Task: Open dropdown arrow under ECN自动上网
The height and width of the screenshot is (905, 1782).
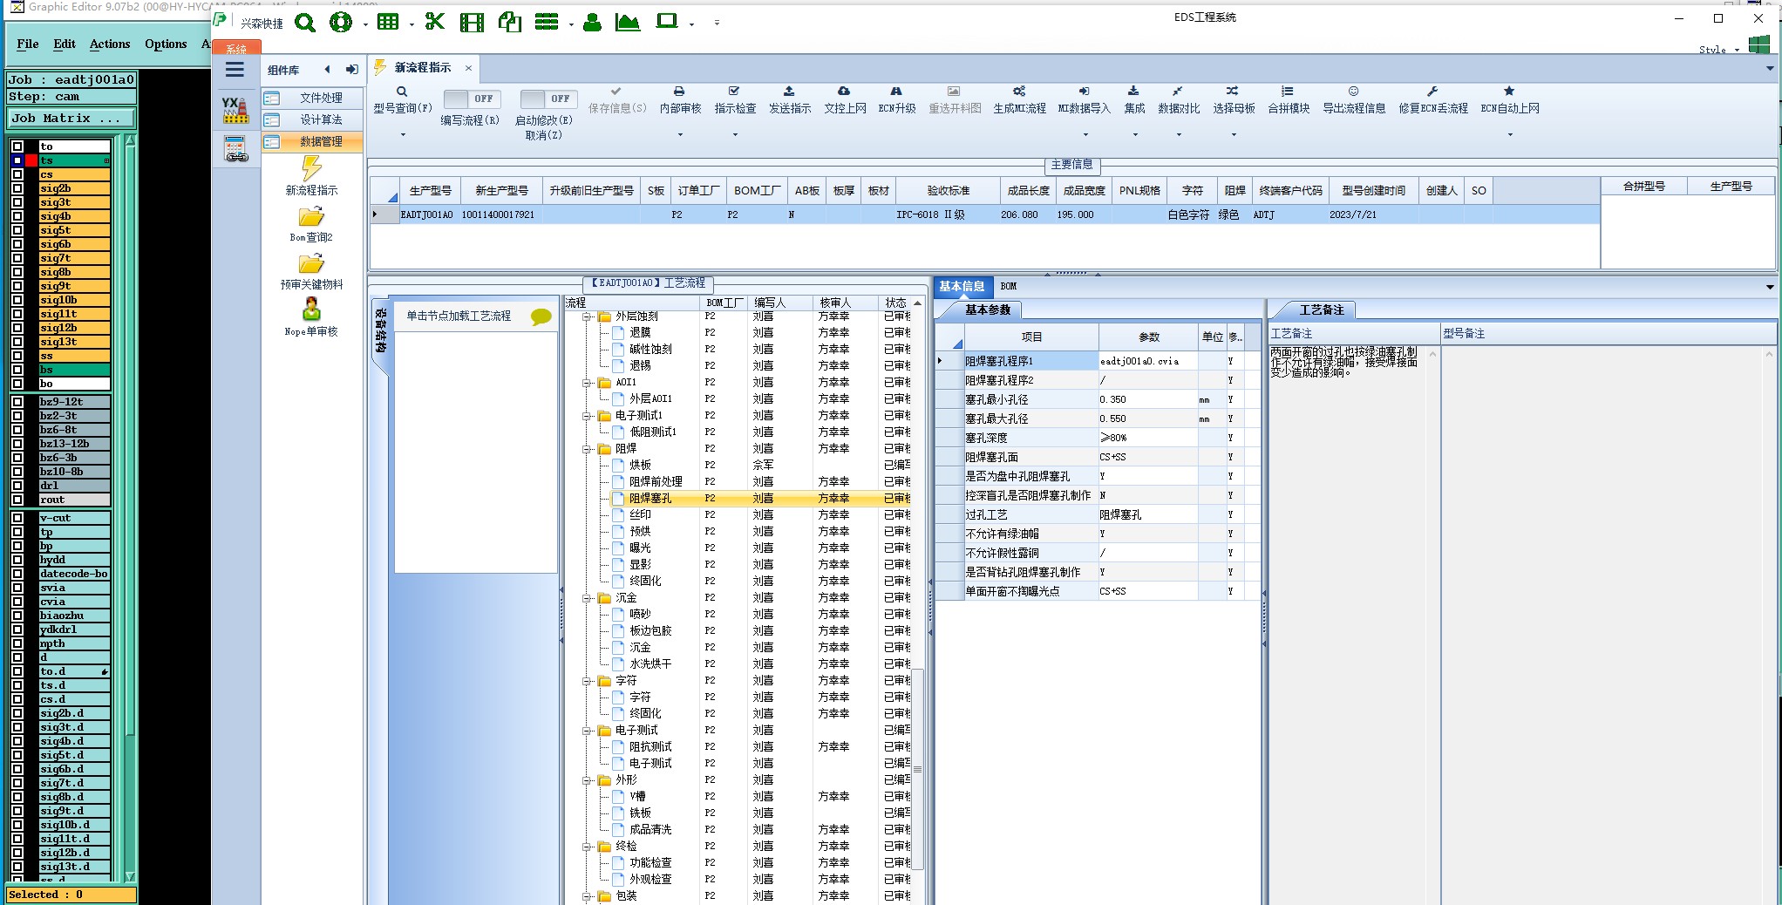Action: point(1510,134)
